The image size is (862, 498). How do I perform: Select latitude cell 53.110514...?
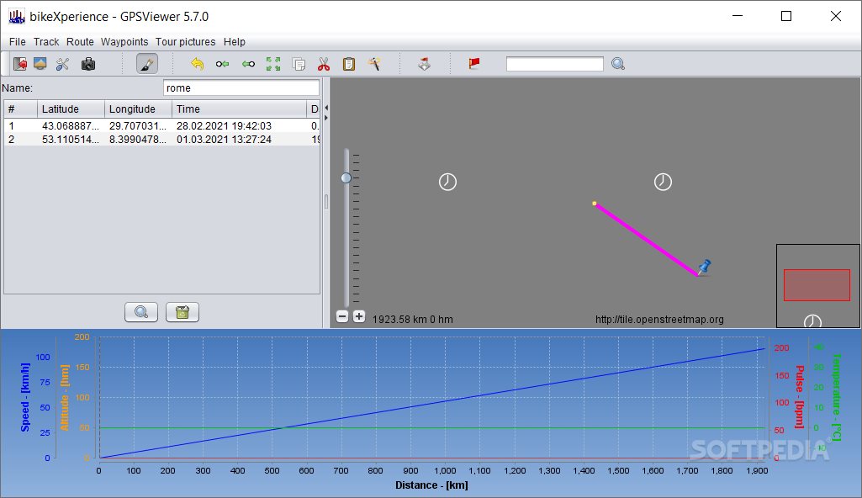pos(71,140)
